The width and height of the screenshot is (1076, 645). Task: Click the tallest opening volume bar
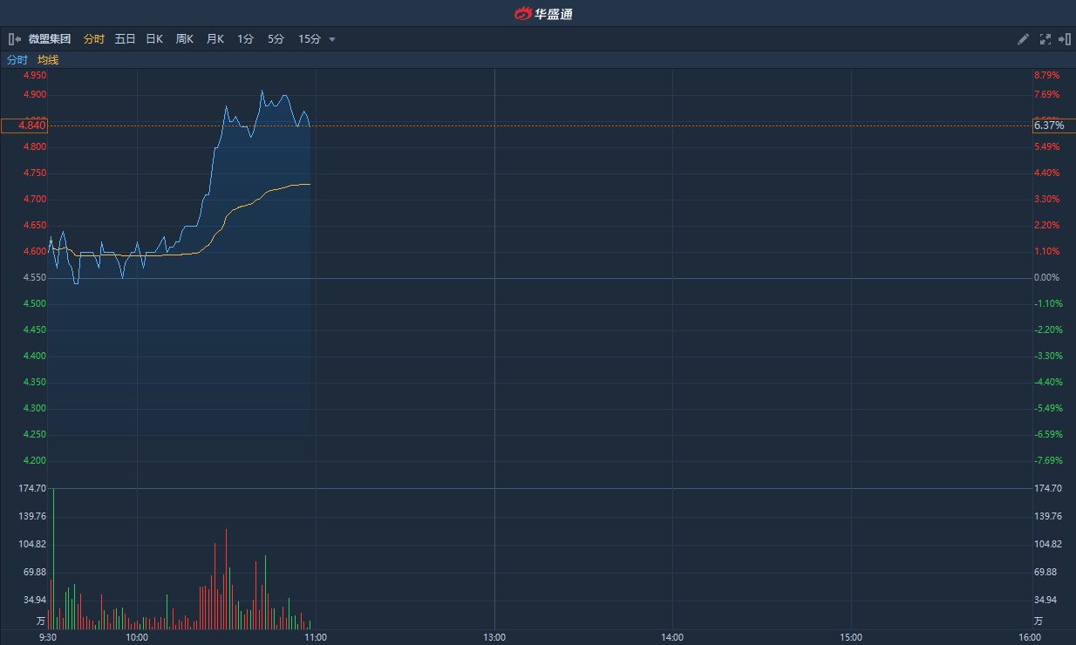click(x=53, y=558)
